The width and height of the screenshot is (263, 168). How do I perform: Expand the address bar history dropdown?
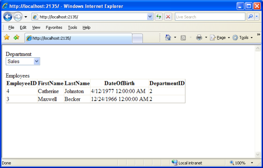pyautogui.click(x=150, y=17)
